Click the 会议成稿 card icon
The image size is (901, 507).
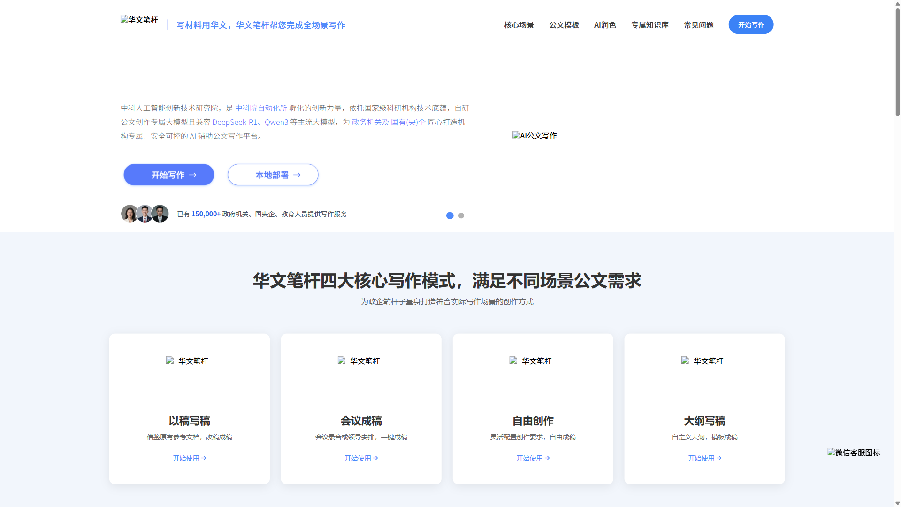359,361
